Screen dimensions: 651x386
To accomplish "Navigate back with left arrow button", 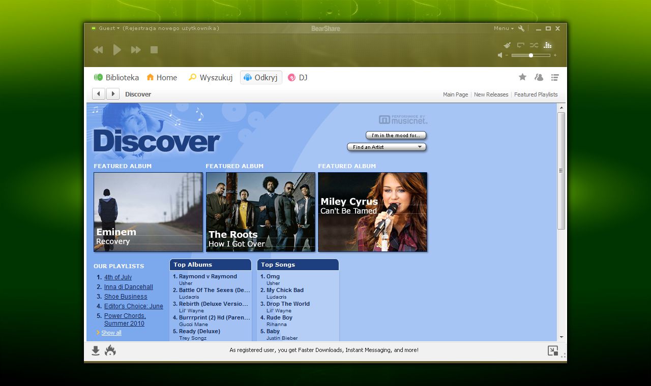I will (x=99, y=94).
